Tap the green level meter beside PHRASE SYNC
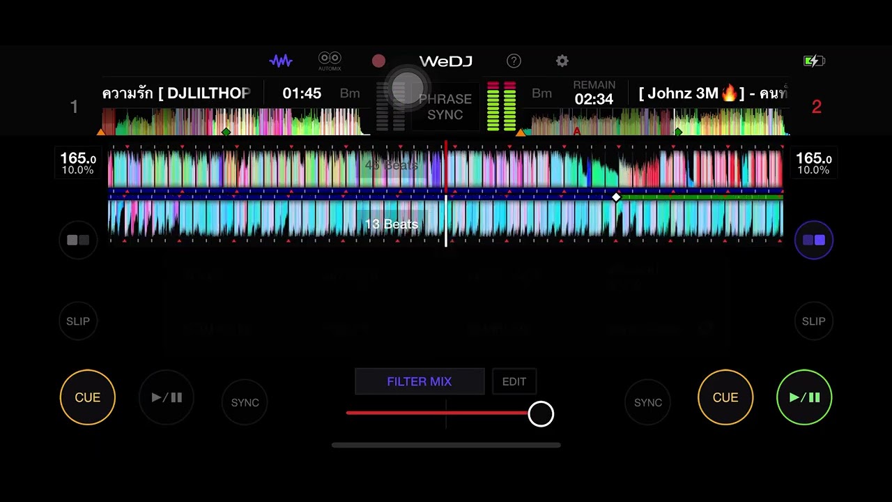The image size is (892, 502). pos(501,107)
